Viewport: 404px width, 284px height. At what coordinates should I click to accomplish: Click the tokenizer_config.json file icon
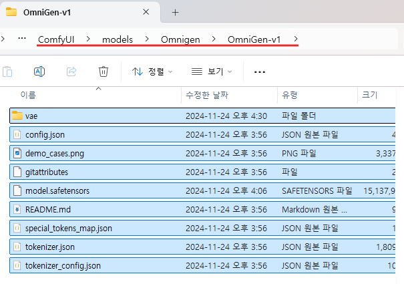[17, 265]
